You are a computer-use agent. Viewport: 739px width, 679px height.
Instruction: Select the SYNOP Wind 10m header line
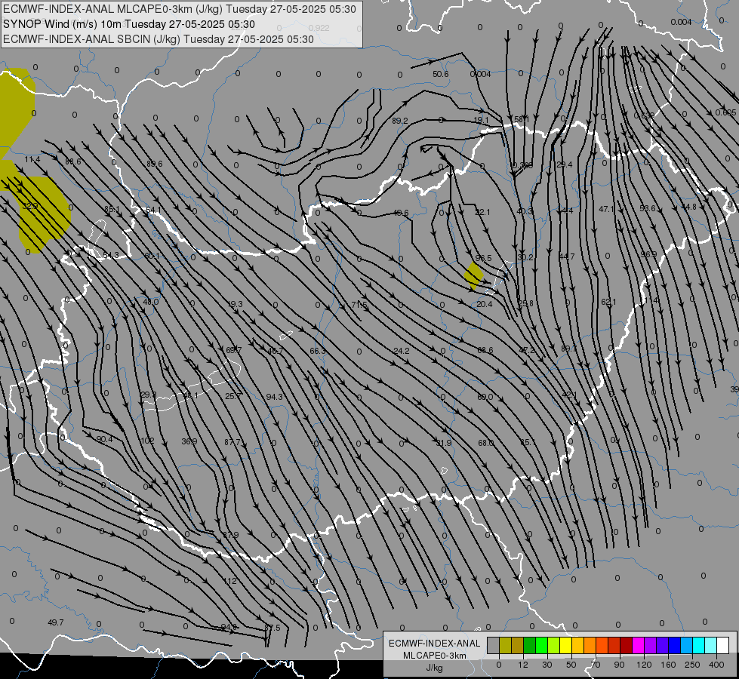128,24
